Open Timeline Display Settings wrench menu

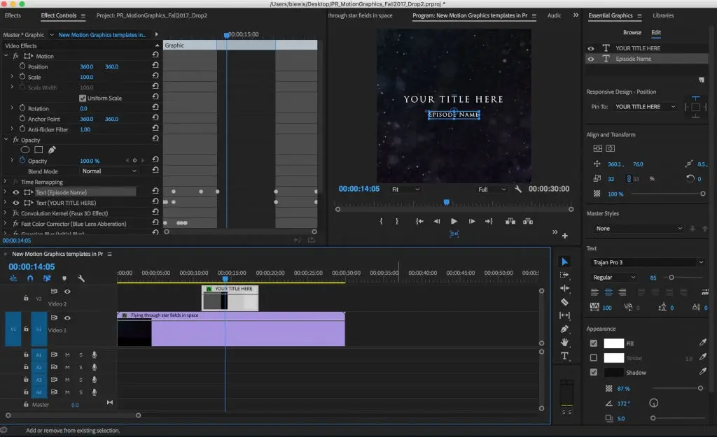[x=80, y=278]
